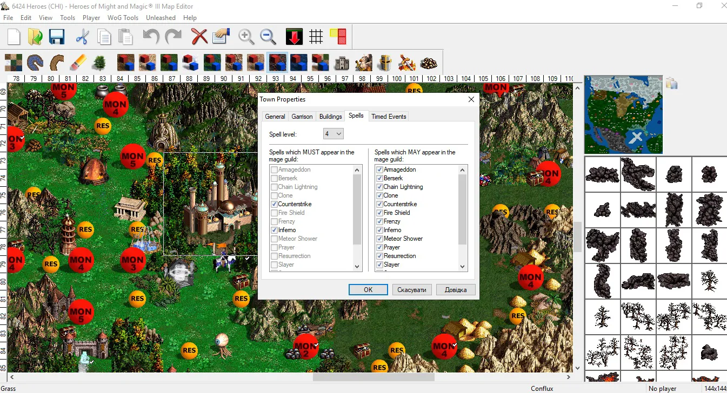Click the Zoom in magnifier icon
This screenshot has width=727, height=393.
click(246, 37)
